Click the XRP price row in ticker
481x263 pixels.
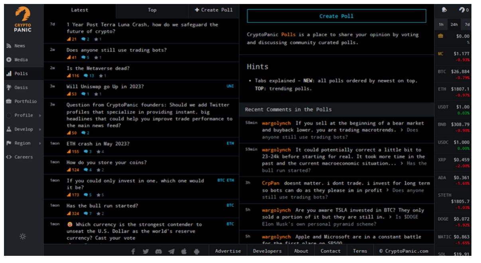pos(453,162)
